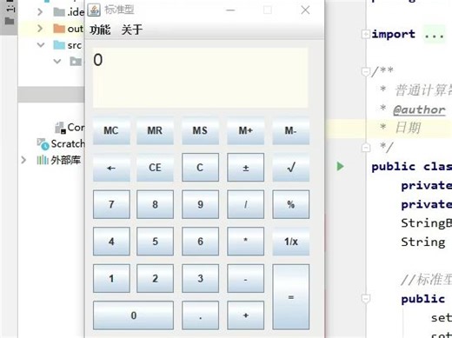Click digit 2 on the calculator
Screen dimensions: 452x338
[155, 279]
